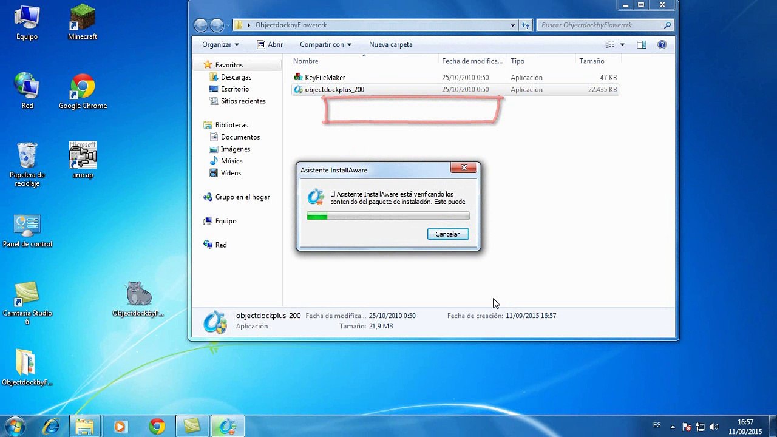Select the cat ObjectdockbyF... desktop icon
The height and width of the screenshot is (437, 777).
[x=138, y=299]
